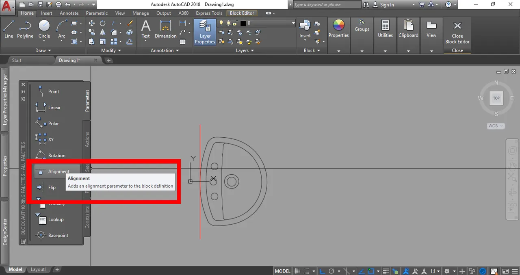Screen dimensions: 520x275
Task: Open the Properties side palette
Action: (x=5, y=166)
